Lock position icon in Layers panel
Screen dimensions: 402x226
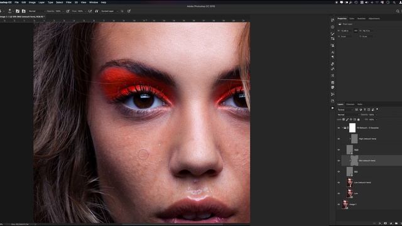point(351,119)
